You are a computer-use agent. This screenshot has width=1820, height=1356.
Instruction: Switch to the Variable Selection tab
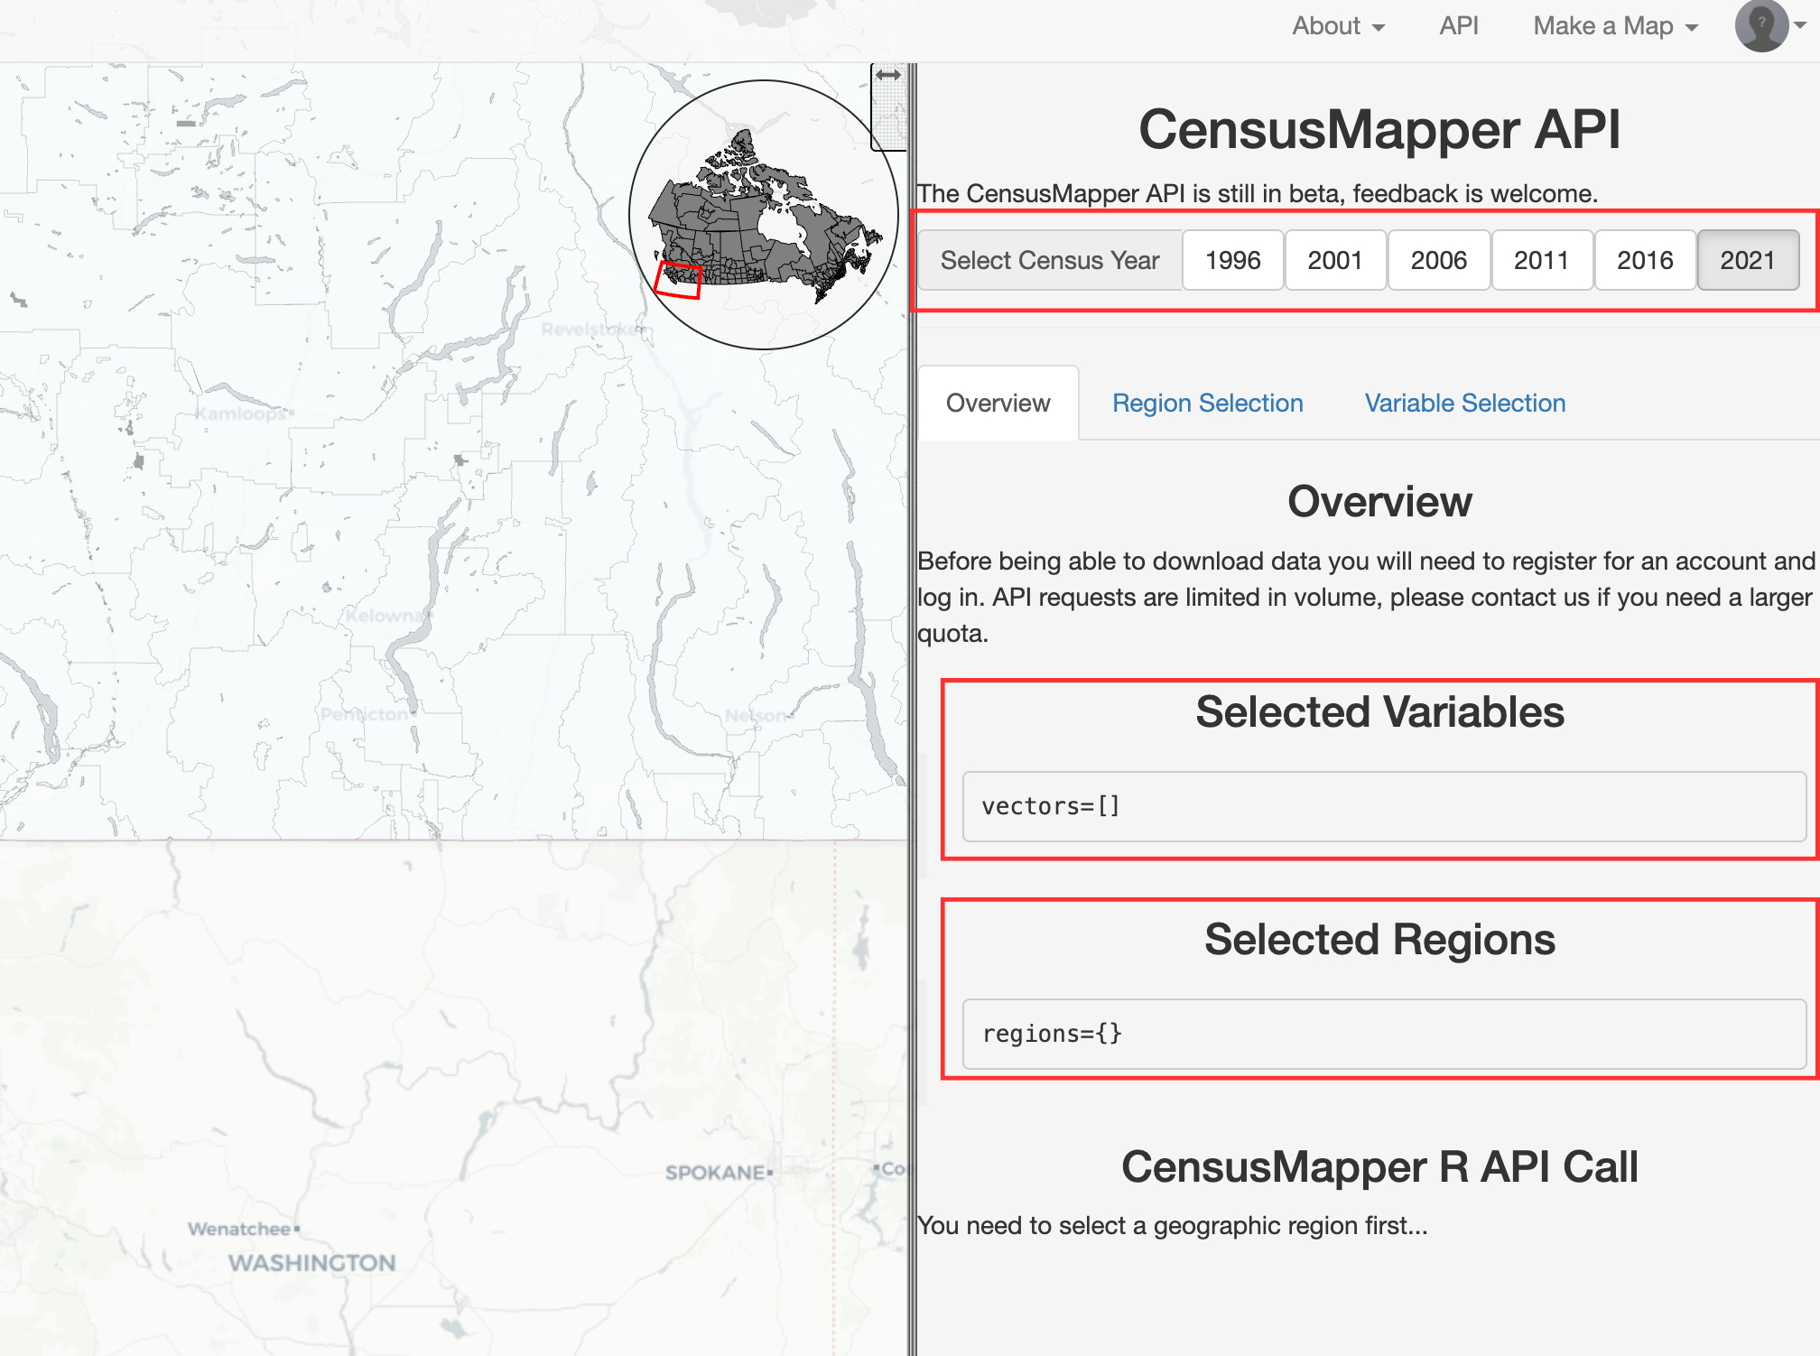point(1465,403)
